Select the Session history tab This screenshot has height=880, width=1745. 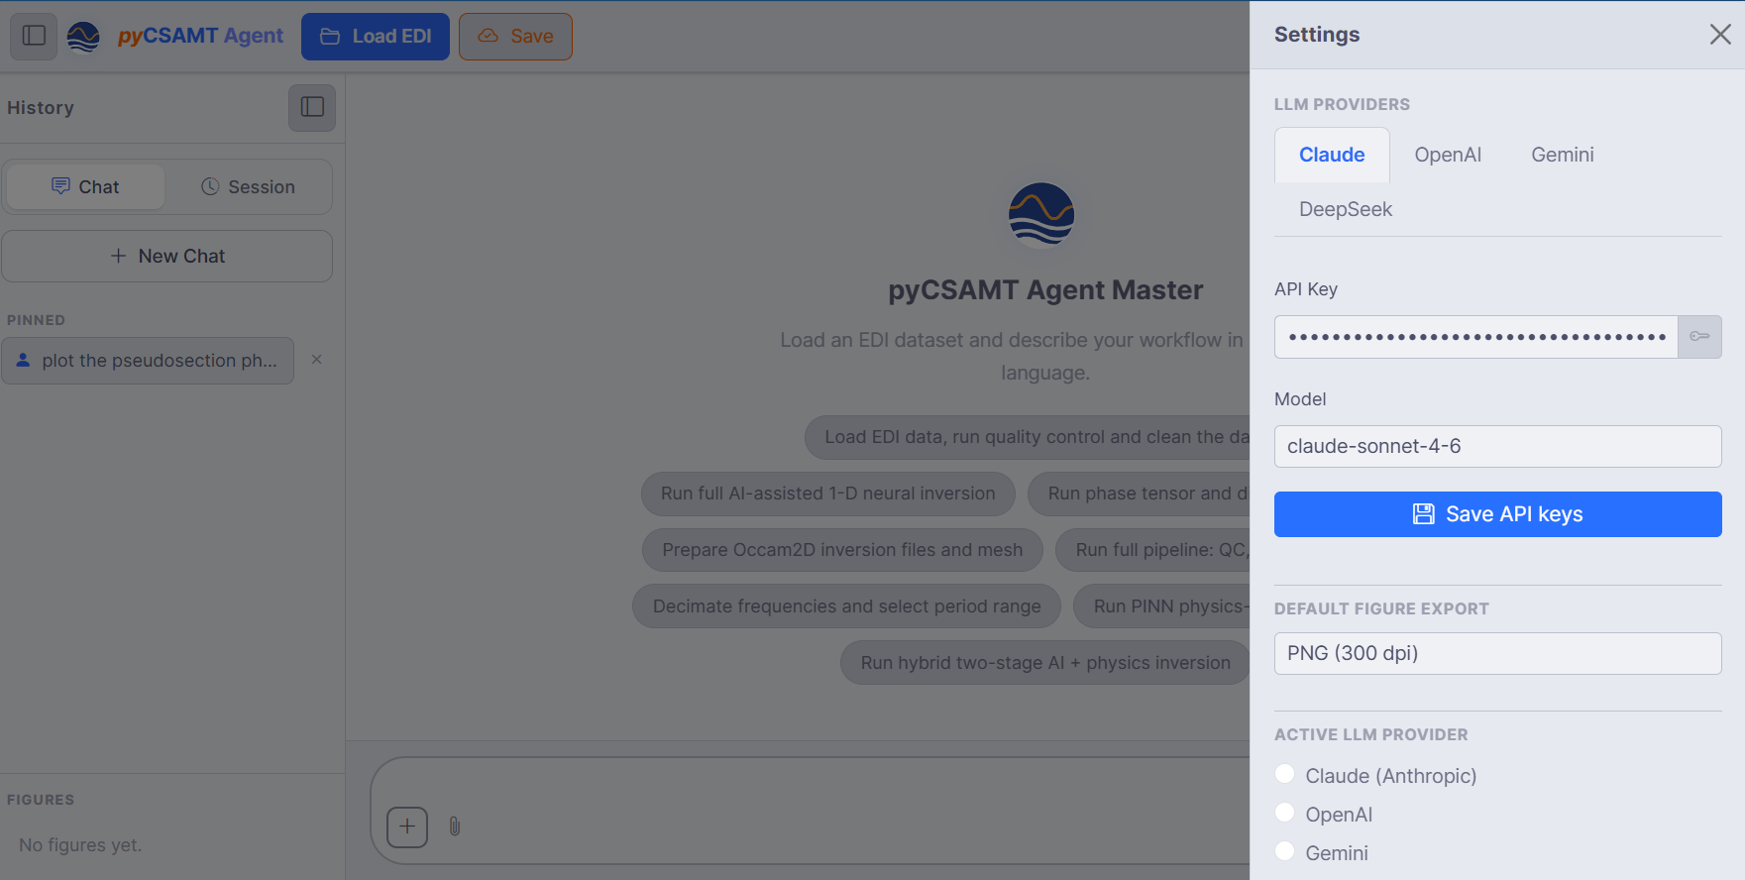coord(248,186)
